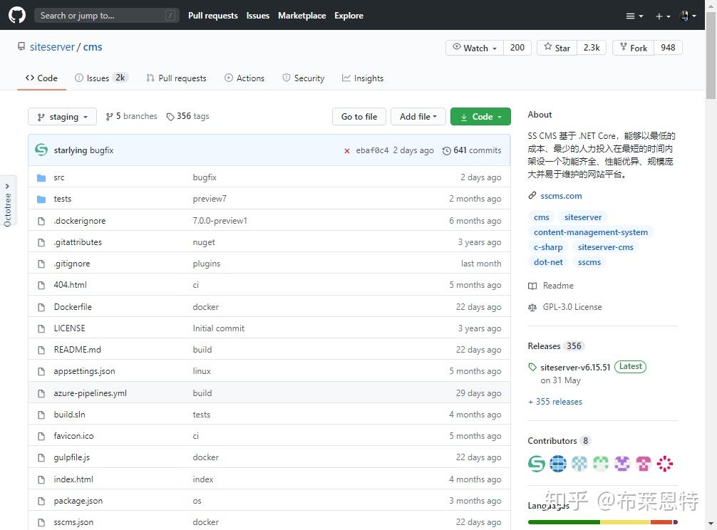Expand the Octotree side panel

click(x=8, y=203)
